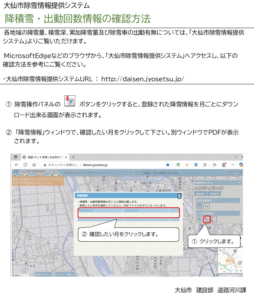Open the browser extensions puzzle icon
Viewport: 254px width, 303px height.
tap(205, 165)
